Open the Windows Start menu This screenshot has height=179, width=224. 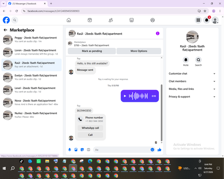[4, 168]
